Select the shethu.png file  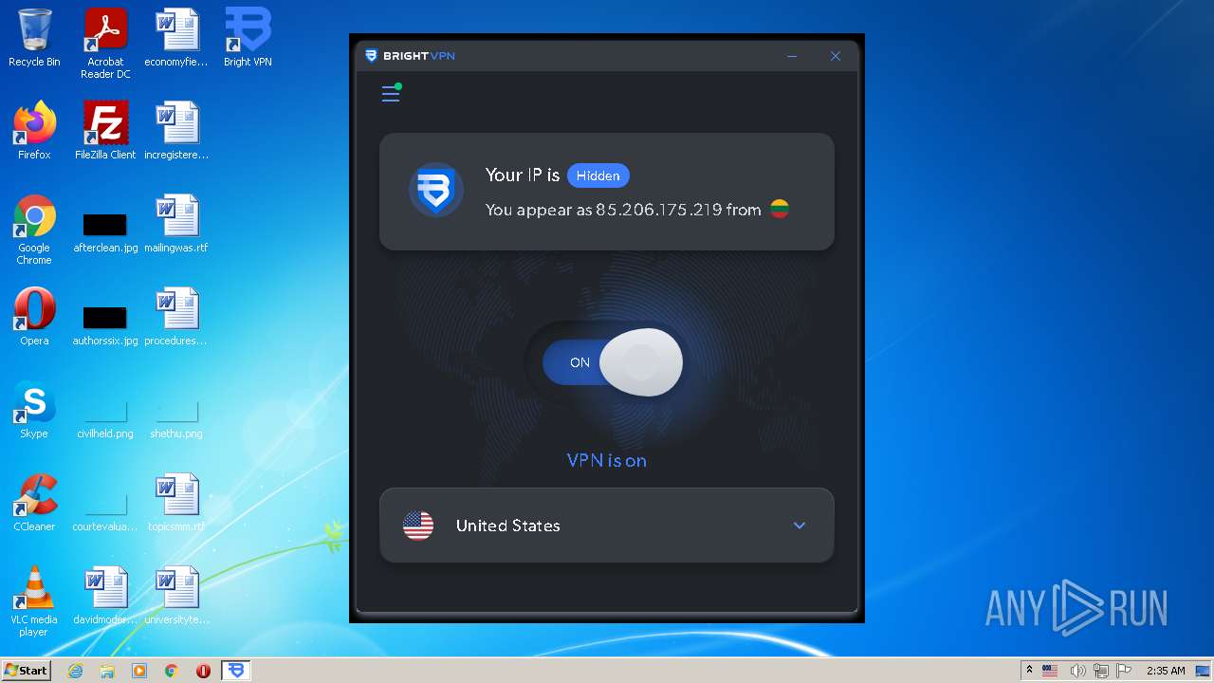pyautogui.click(x=176, y=417)
